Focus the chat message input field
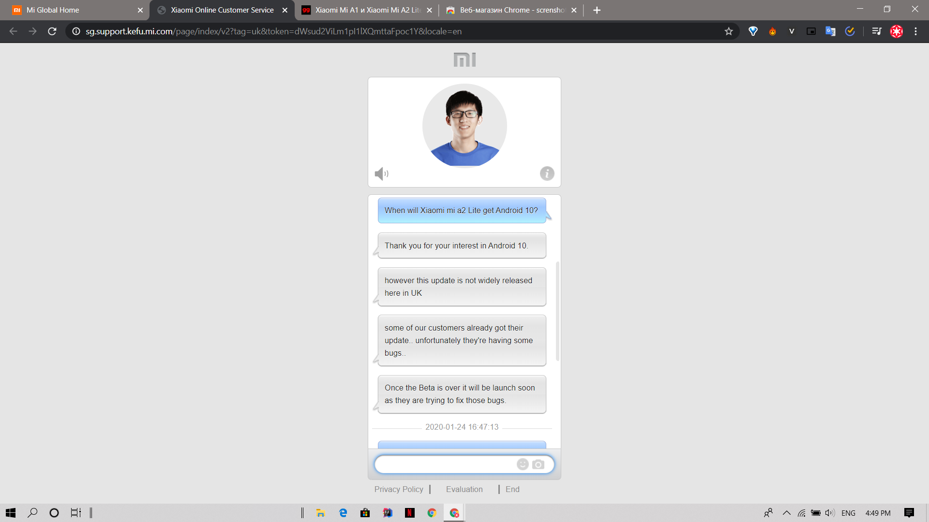 click(x=445, y=464)
